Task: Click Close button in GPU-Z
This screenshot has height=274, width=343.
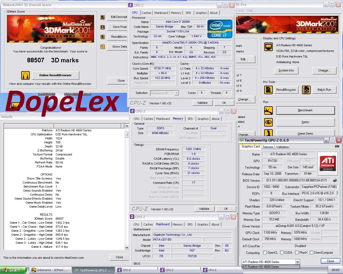Action: click(330, 261)
